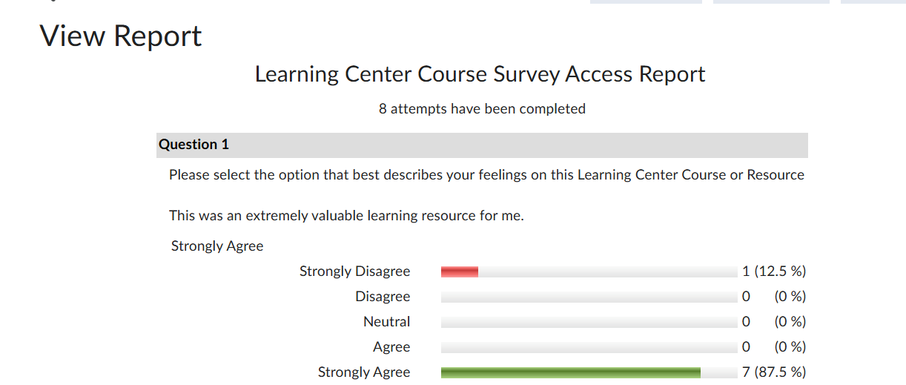The height and width of the screenshot is (385, 906).
Task: Click the Strongly Agree label above the chart
Action: click(x=217, y=246)
